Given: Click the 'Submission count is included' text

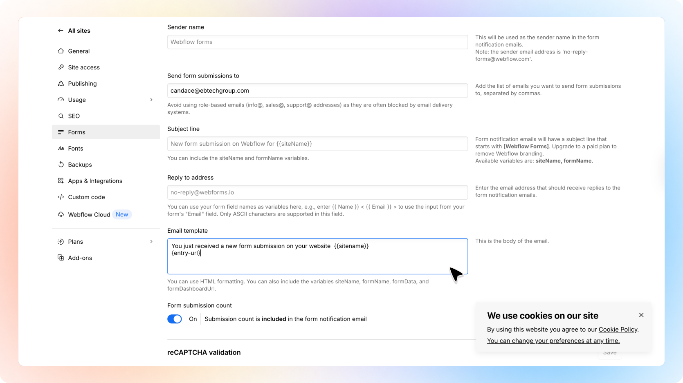Looking at the screenshot, I should click(x=285, y=319).
